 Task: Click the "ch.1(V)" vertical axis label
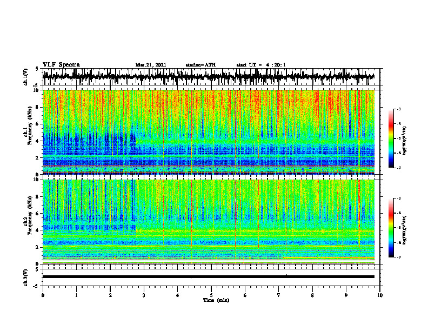26,77
